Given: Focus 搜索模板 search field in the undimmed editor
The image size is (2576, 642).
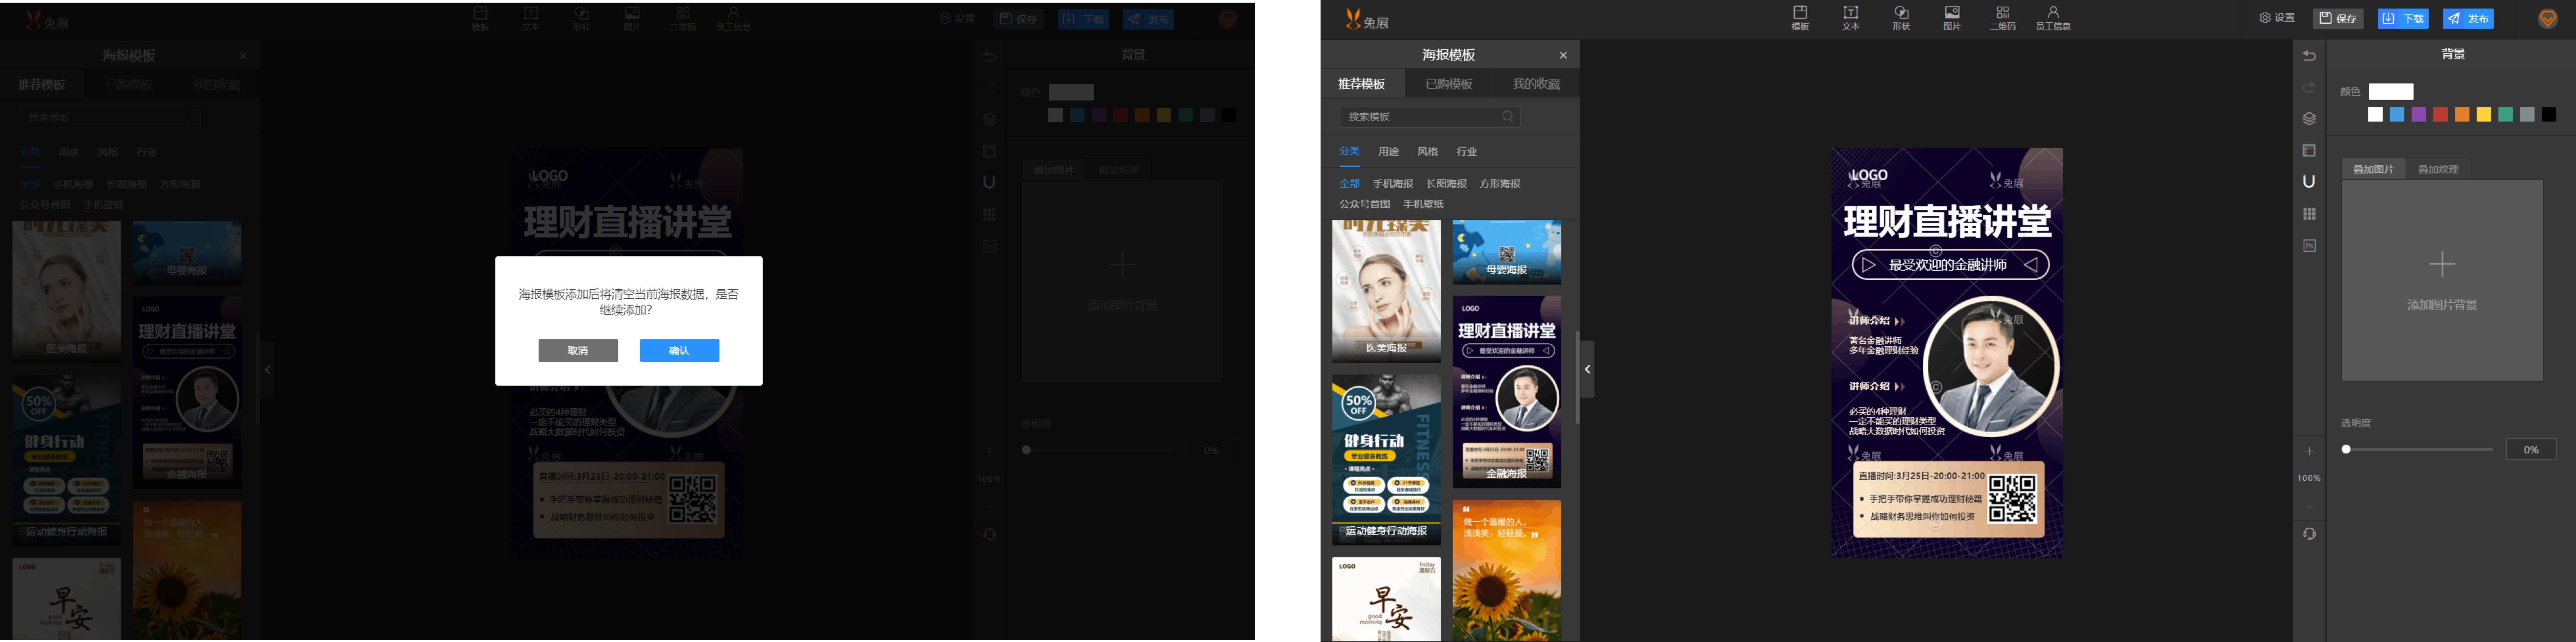Looking at the screenshot, I should (x=1430, y=117).
